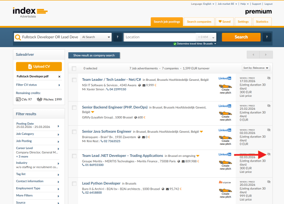Screen dimensions: 284x204
Task: Open the Statistics tab
Action: [x=262, y=22]
